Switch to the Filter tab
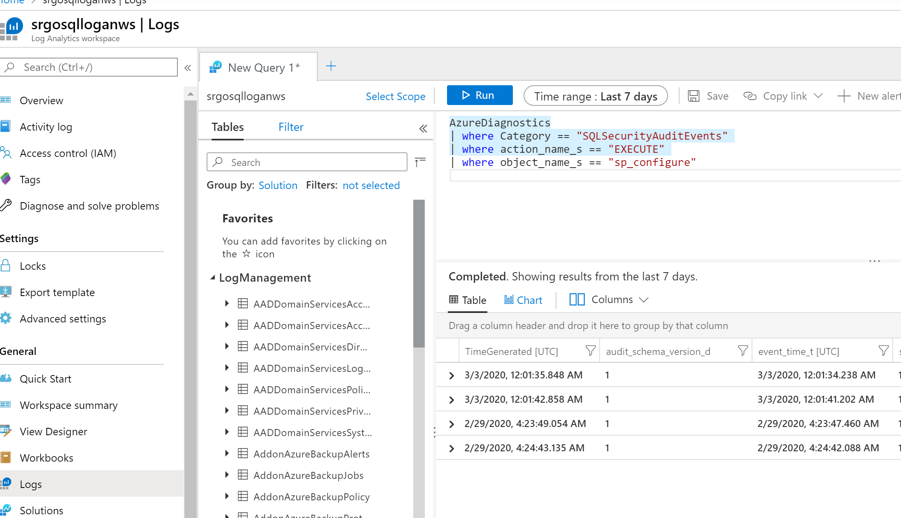 coord(291,127)
